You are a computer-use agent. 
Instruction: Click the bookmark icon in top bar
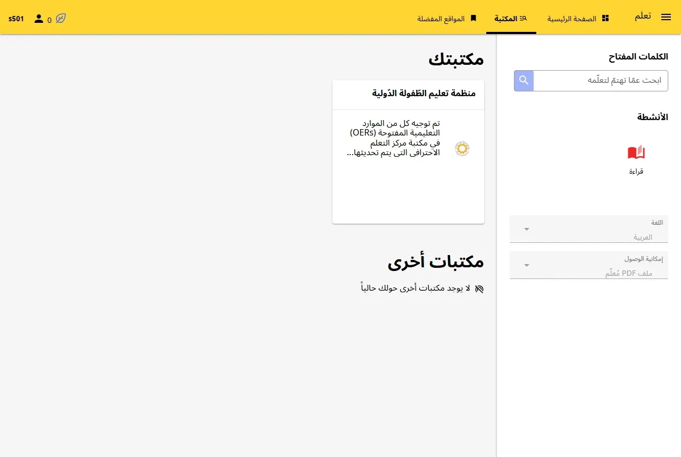474,19
